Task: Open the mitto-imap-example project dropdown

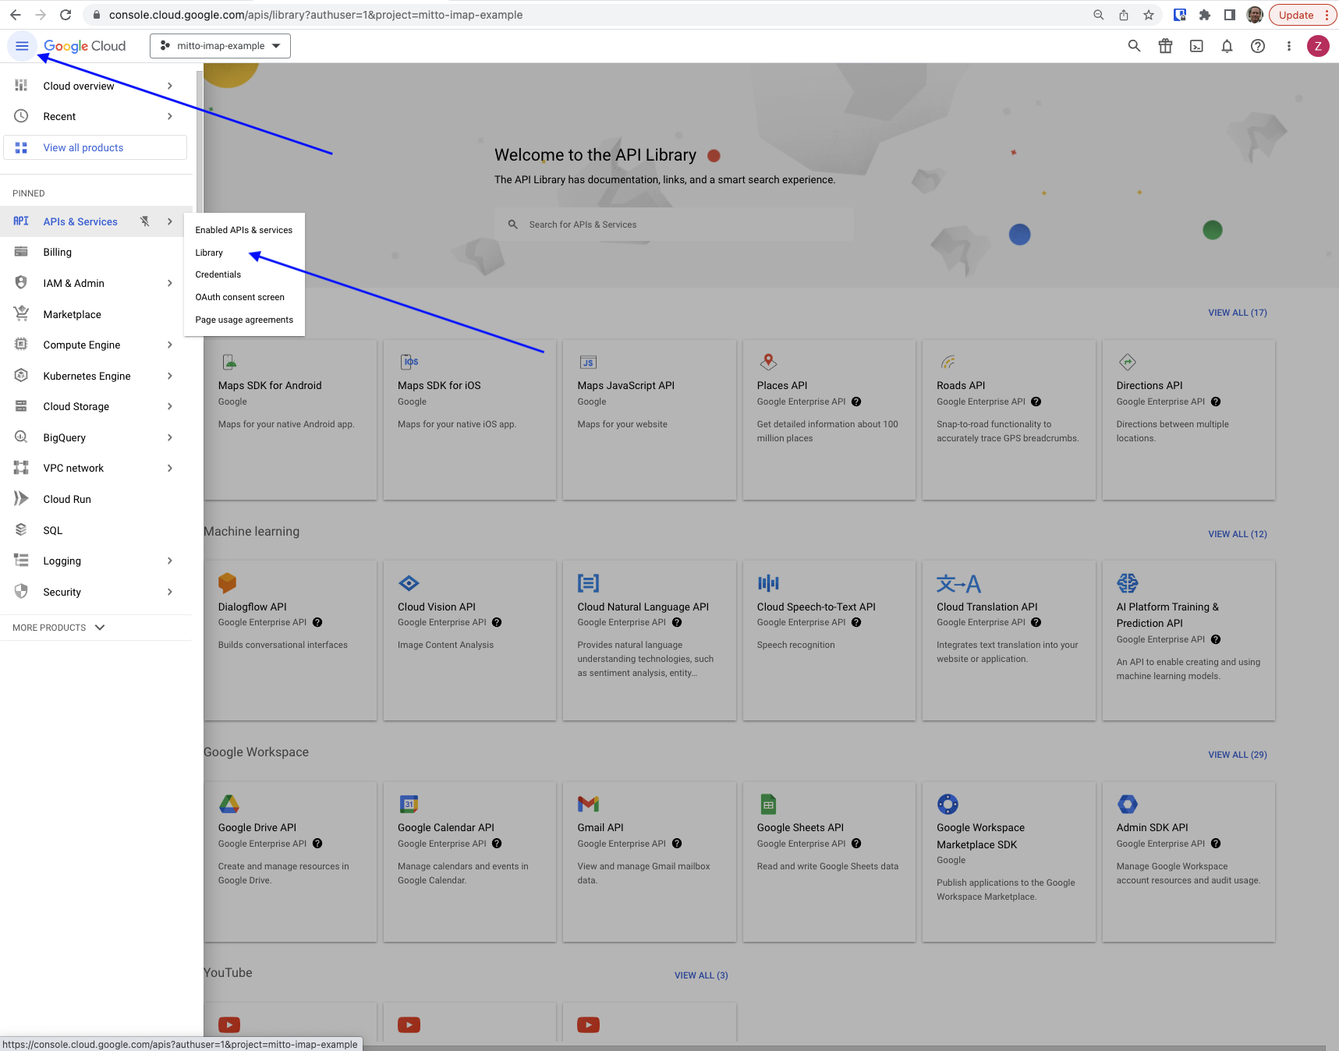Action: point(220,46)
